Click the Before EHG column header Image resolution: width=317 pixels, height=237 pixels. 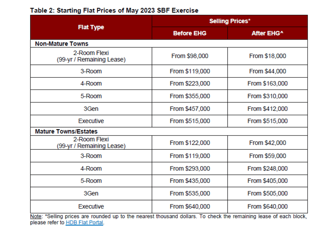click(x=190, y=33)
